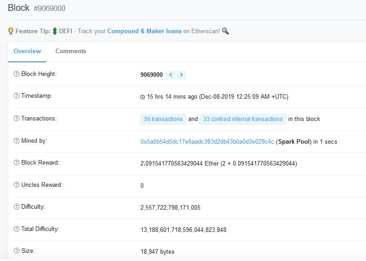Click the lightbulb Feature Tip icon
This screenshot has width=366, height=261.
point(11,31)
